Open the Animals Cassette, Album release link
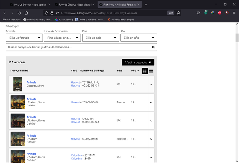This screenshot has width=239, height=163. (31, 83)
